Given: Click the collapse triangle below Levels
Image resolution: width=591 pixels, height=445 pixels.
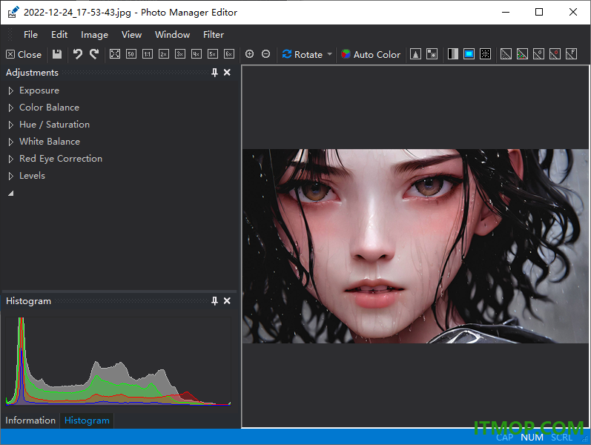Looking at the screenshot, I should point(11,193).
